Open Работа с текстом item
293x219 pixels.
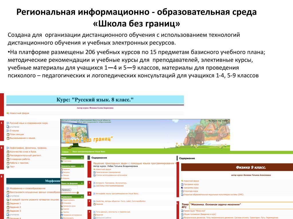click(x=19, y=163)
